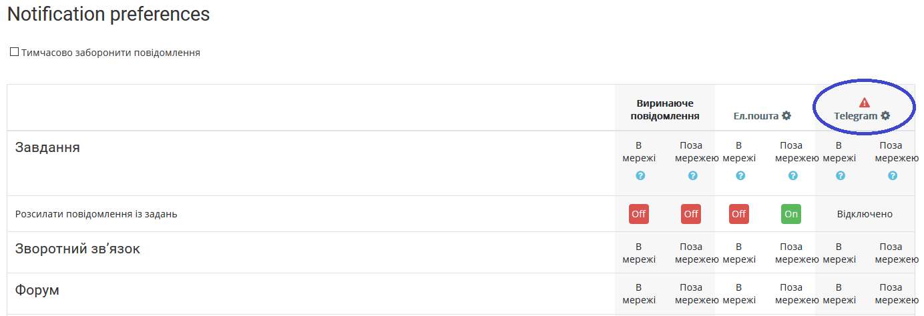Screen dimensions: 924x316
Task: Select the Зворотний зв'язок section heading
Action: tap(77, 249)
